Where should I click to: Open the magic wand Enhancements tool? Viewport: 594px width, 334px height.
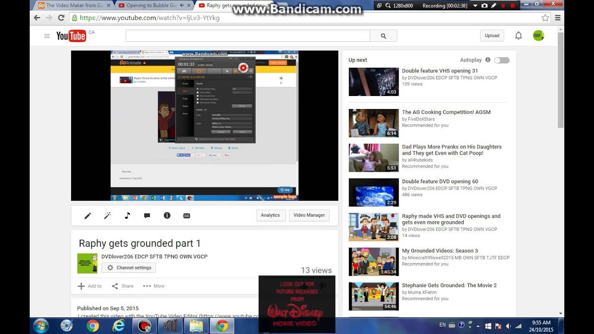coord(107,216)
